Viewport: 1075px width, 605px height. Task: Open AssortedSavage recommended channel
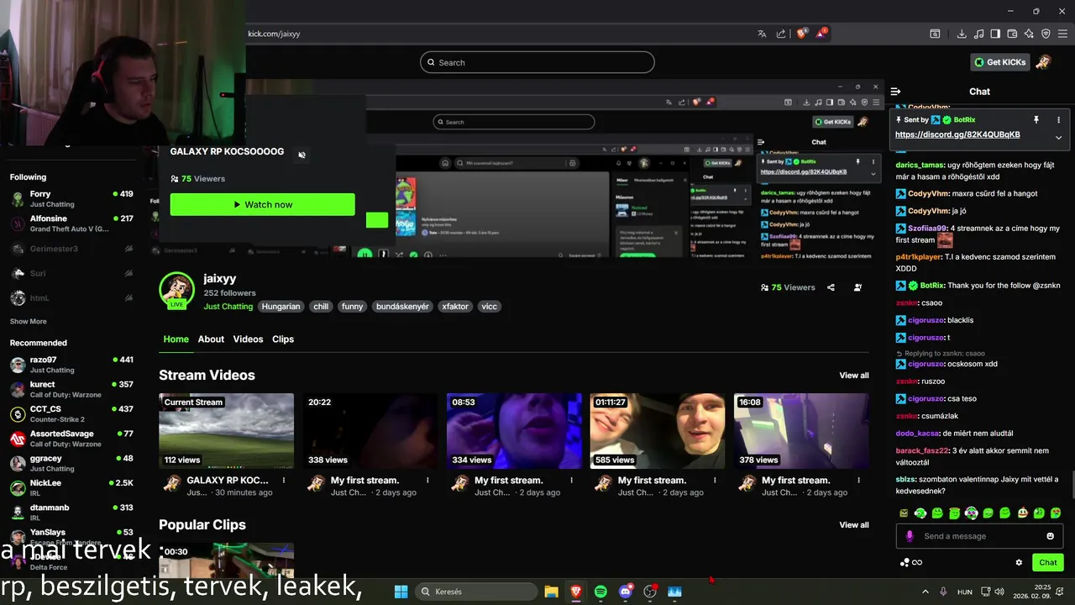tap(71, 439)
